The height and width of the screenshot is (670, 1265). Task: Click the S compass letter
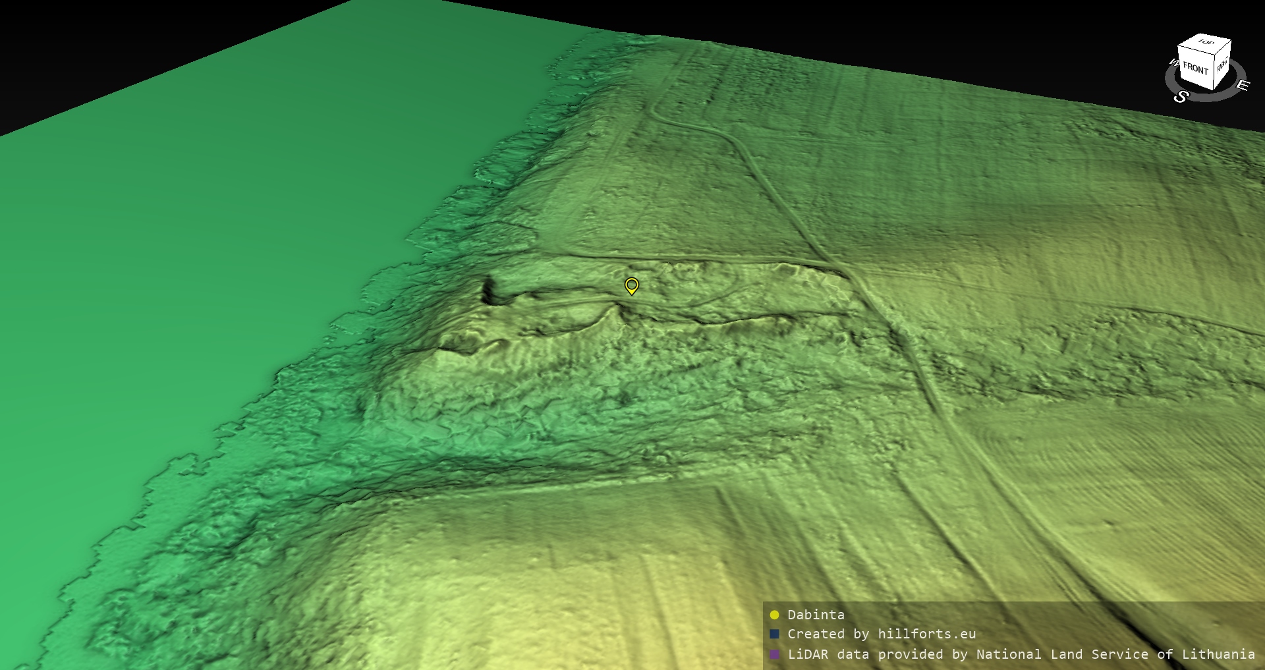[x=1181, y=97]
